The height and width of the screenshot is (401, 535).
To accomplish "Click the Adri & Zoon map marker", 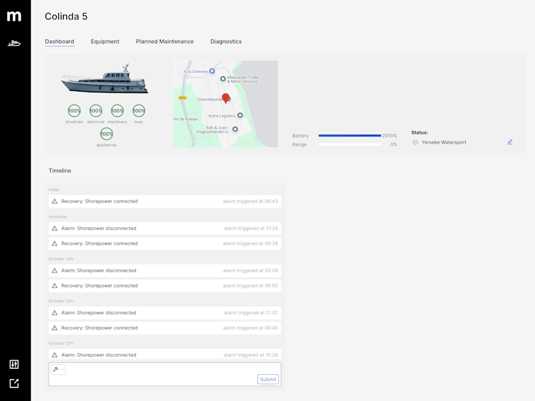I will point(235,129).
